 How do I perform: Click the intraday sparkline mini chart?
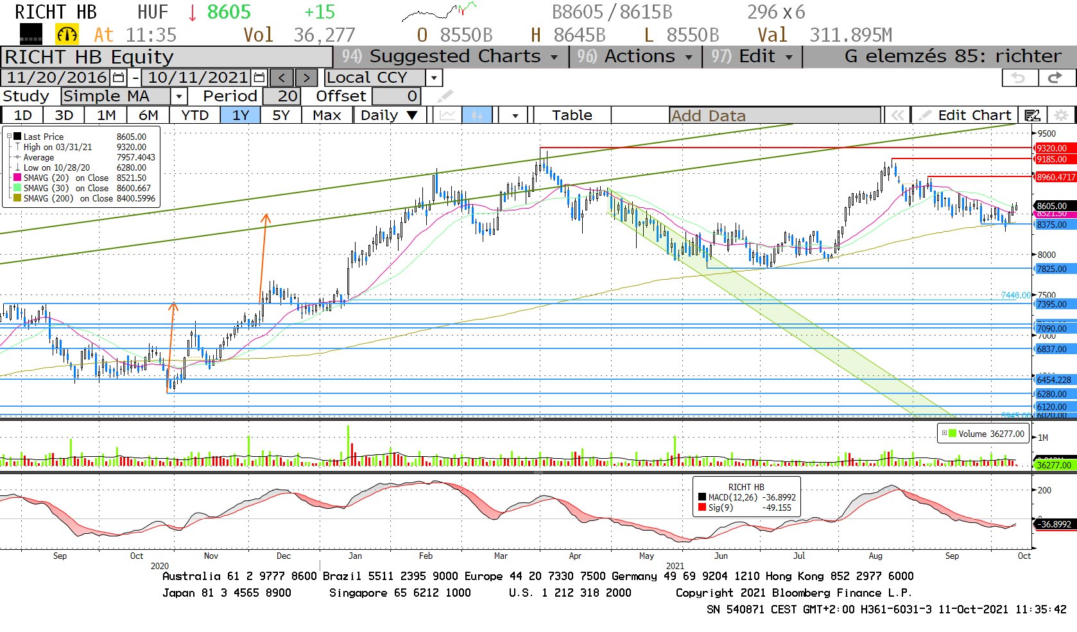tap(439, 12)
